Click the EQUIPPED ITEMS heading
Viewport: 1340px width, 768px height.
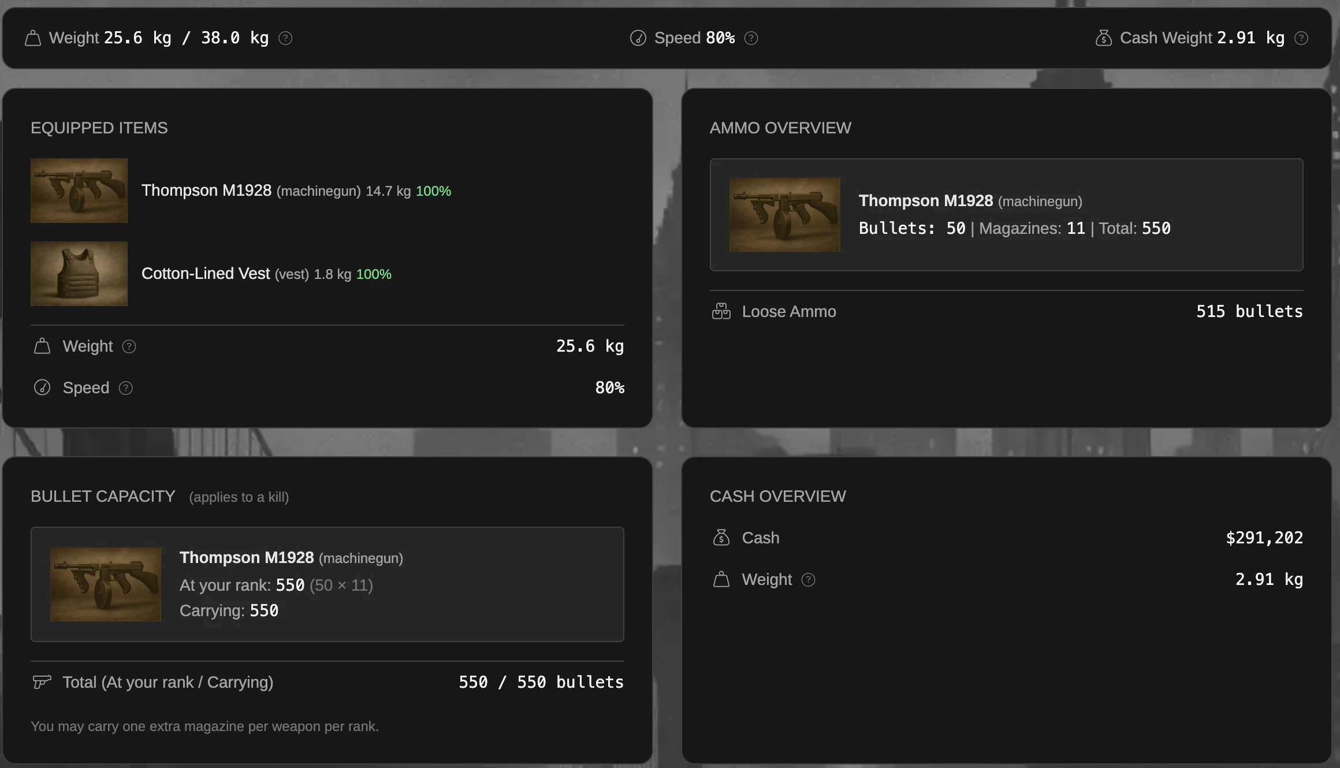99,128
